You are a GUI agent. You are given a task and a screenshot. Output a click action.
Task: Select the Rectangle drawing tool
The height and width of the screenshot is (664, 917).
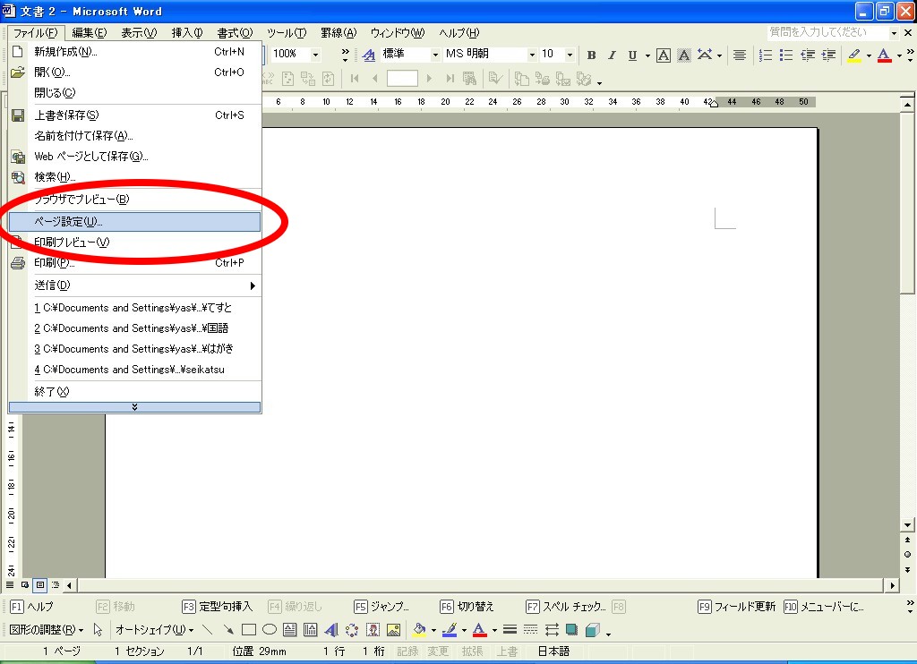click(x=249, y=630)
